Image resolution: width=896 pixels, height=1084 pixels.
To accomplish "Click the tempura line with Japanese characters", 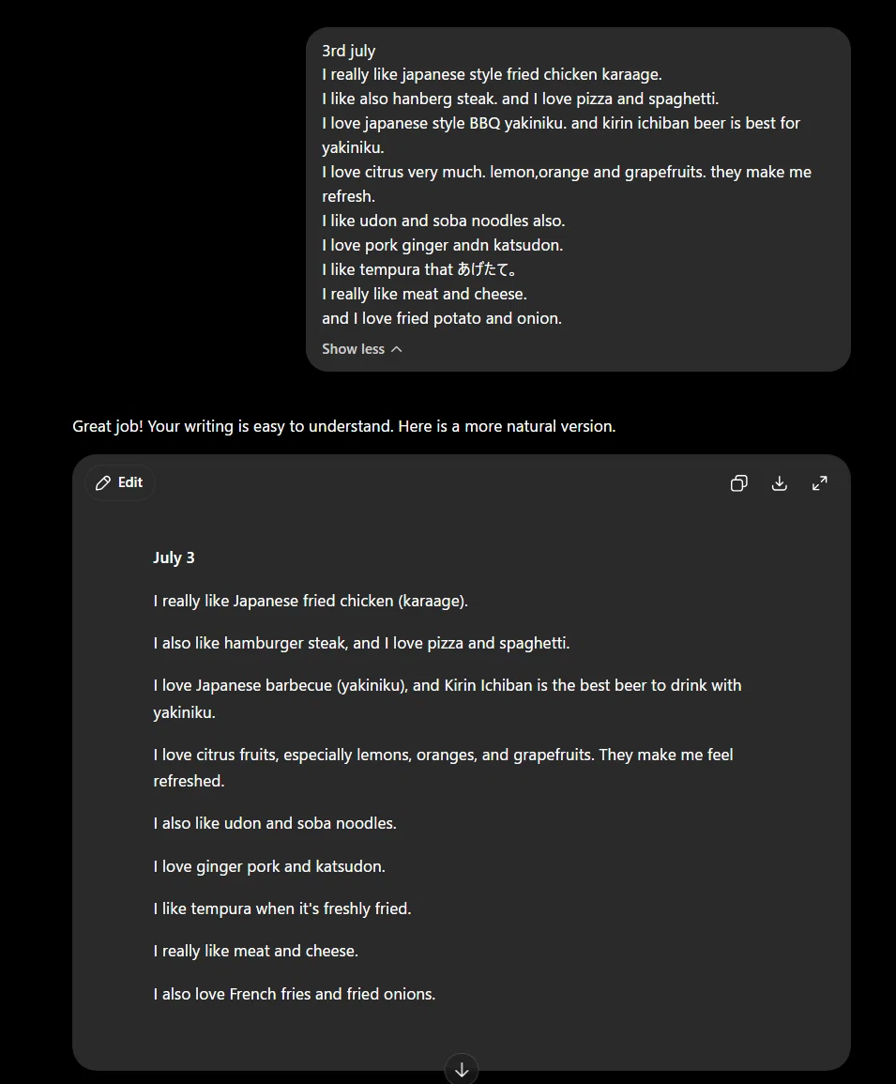I will [x=419, y=269].
